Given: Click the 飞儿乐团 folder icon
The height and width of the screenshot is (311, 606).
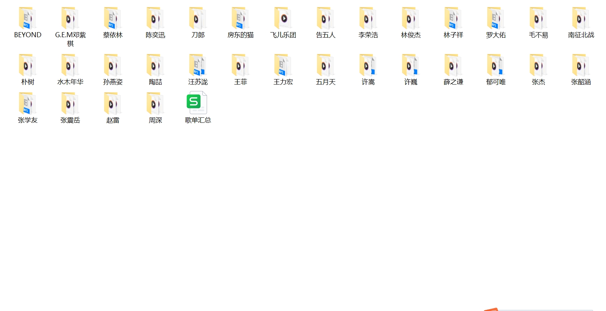Looking at the screenshot, I should [x=283, y=18].
